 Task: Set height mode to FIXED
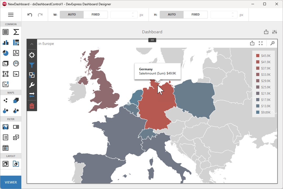tap(195, 15)
